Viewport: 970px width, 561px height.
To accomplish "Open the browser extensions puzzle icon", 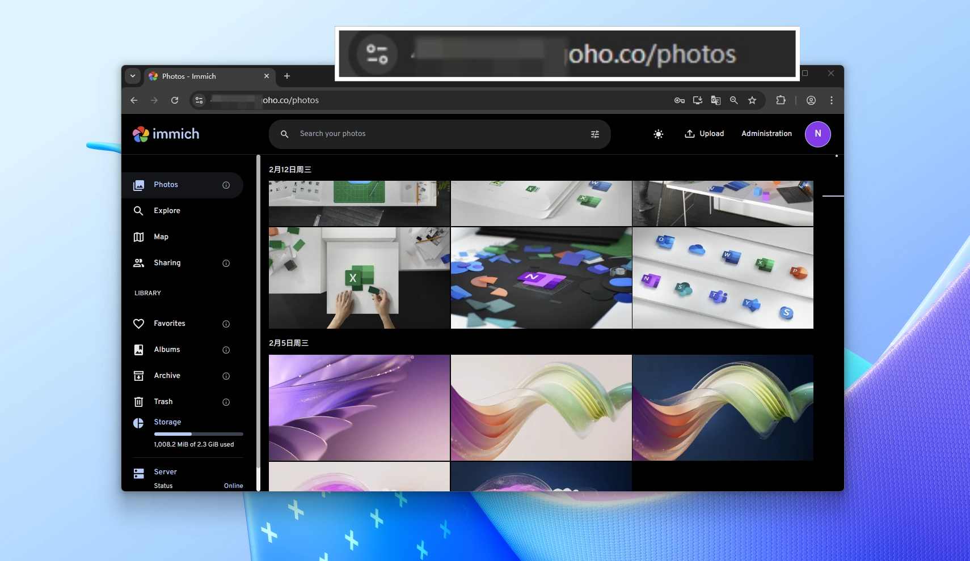I will pyautogui.click(x=781, y=100).
